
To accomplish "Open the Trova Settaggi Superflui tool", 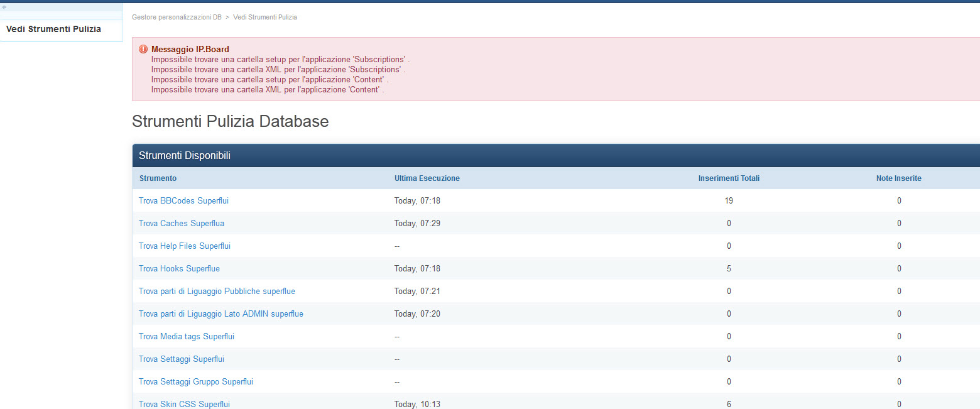I will (181, 359).
